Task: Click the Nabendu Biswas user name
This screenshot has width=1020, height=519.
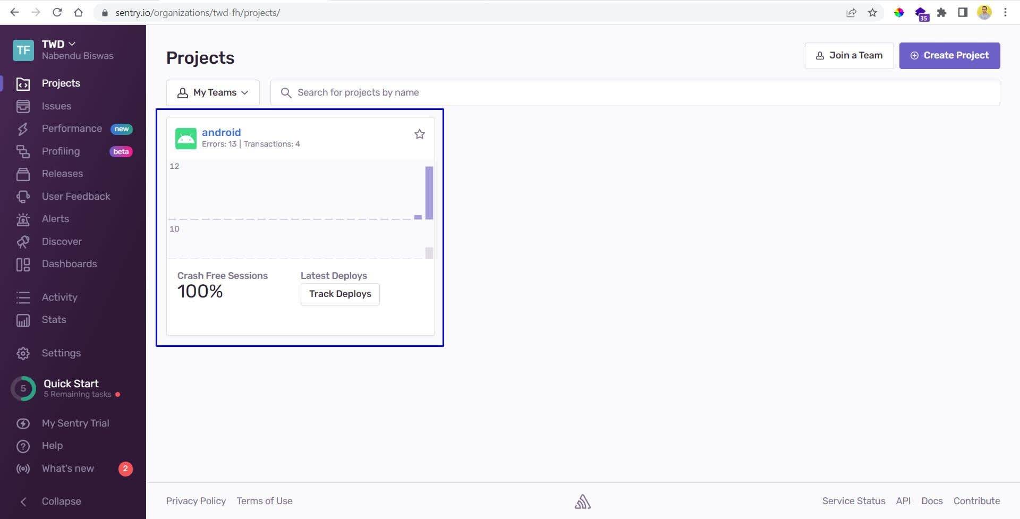Action: pyautogui.click(x=78, y=56)
